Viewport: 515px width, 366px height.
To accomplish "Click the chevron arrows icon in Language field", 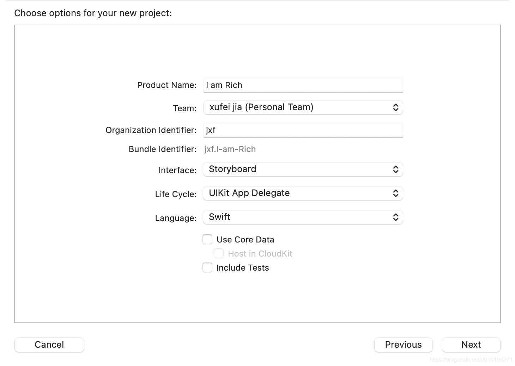I will tap(395, 217).
